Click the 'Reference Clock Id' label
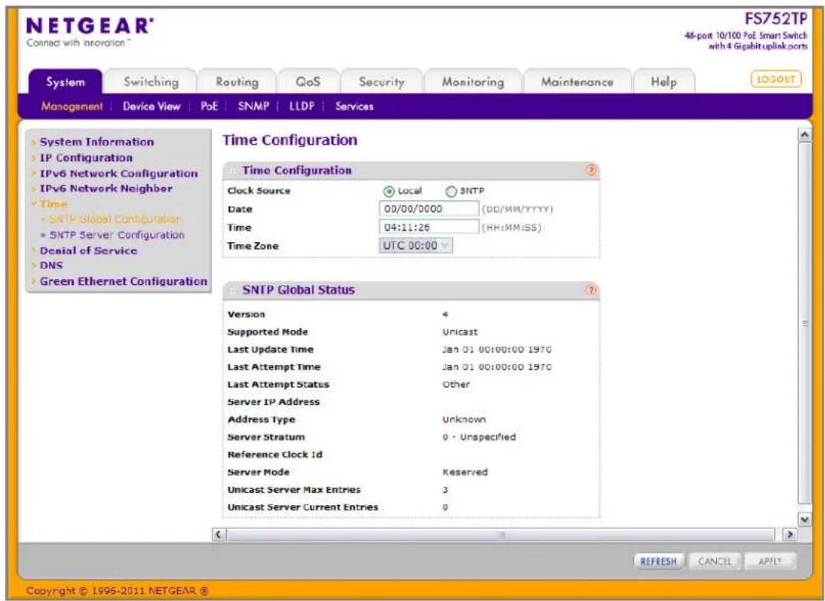 pyautogui.click(x=274, y=455)
